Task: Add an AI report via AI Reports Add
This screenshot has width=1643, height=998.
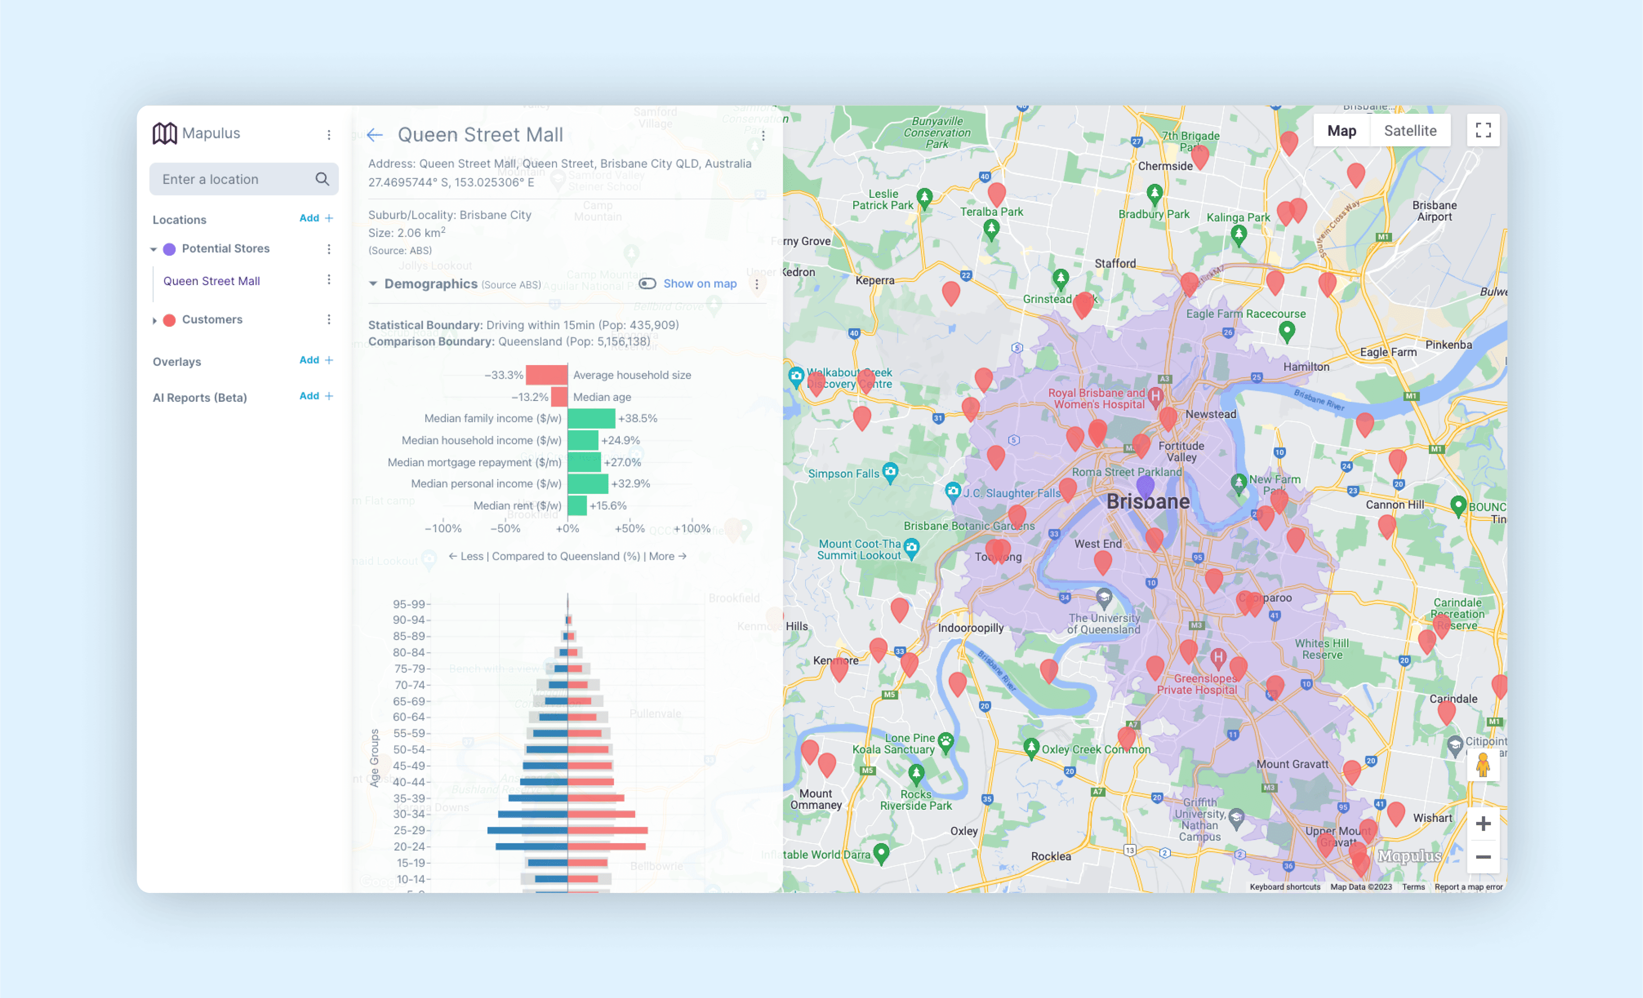Action: (316, 396)
